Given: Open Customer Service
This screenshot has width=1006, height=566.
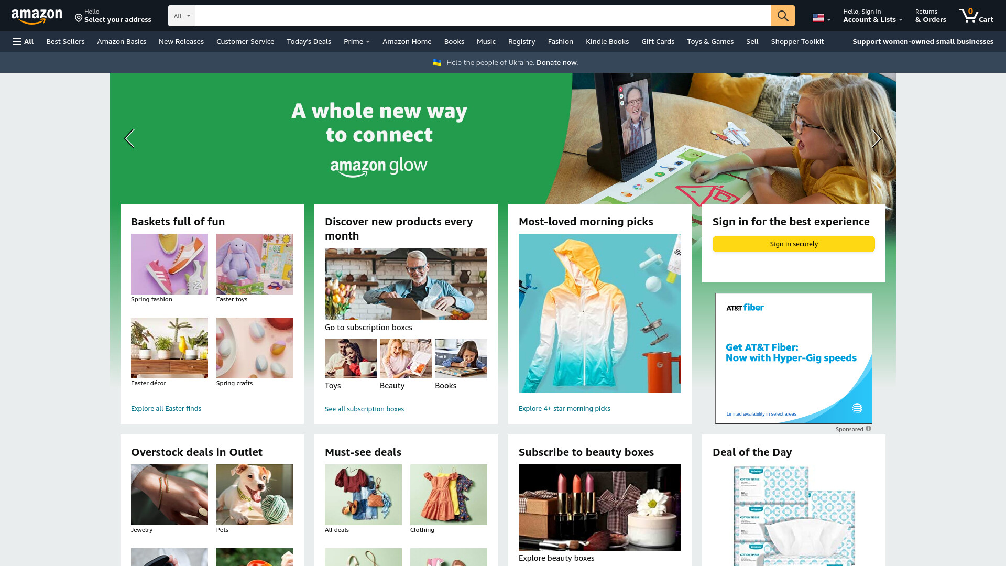Looking at the screenshot, I should point(245,41).
